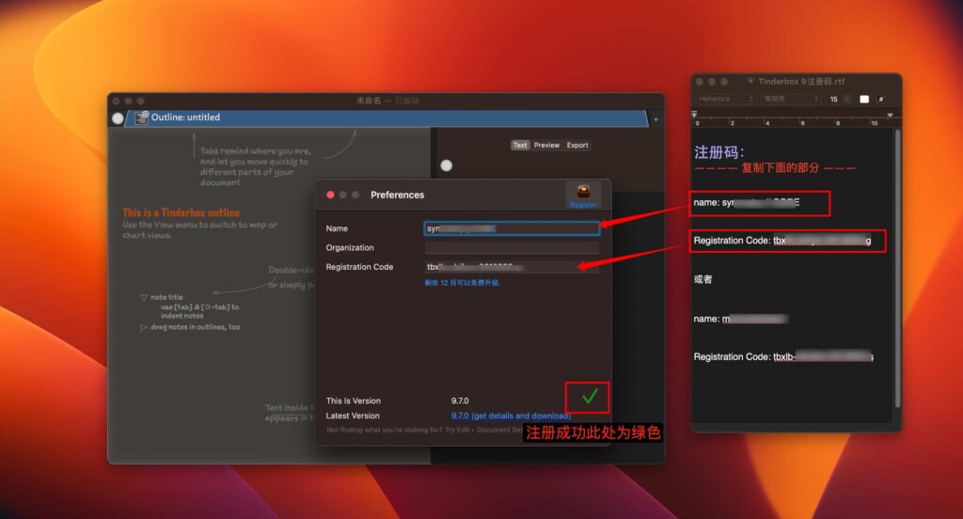Click the document proxy icon in the rtf title bar
This screenshot has height=519, width=963.
point(750,81)
